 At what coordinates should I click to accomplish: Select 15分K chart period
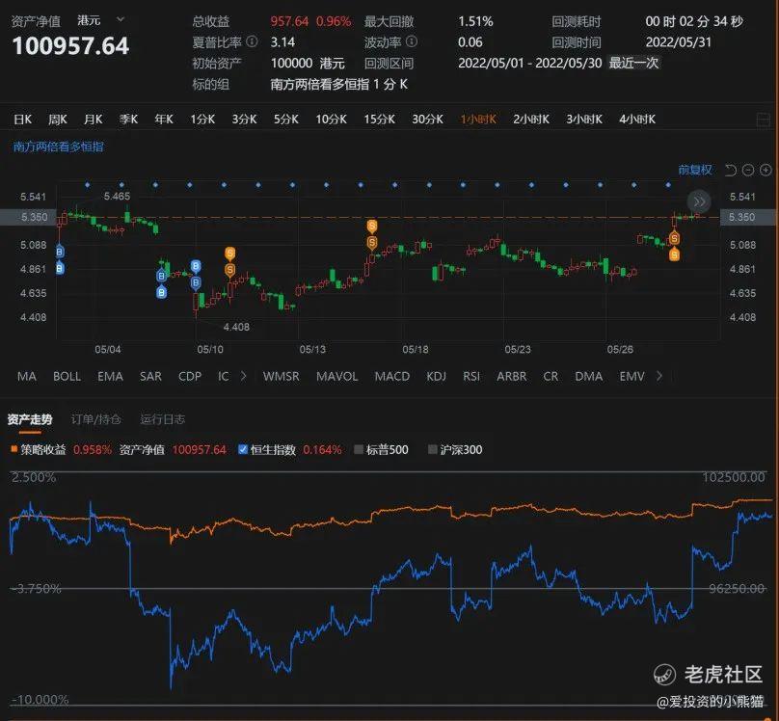[x=379, y=120]
